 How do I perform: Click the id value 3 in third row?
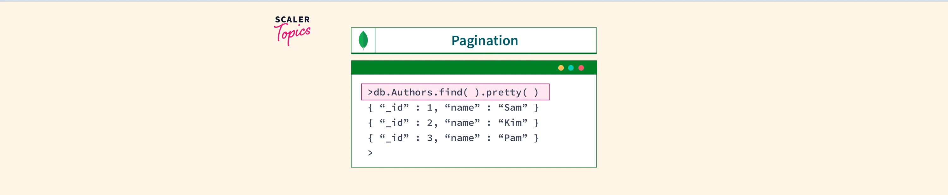(x=429, y=138)
